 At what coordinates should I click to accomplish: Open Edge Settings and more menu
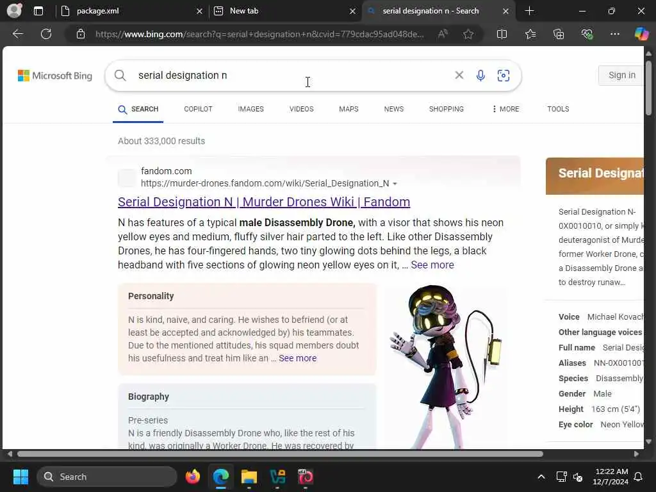[614, 34]
